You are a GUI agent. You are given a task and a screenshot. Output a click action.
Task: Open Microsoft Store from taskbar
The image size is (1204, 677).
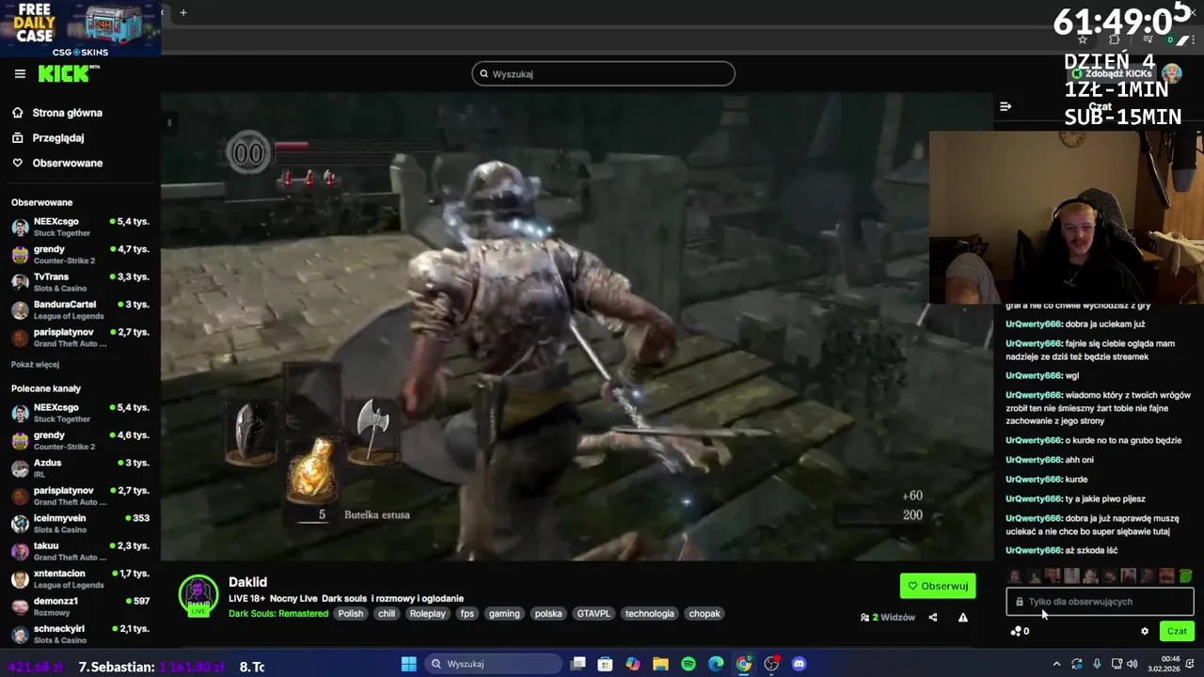tap(605, 664)
